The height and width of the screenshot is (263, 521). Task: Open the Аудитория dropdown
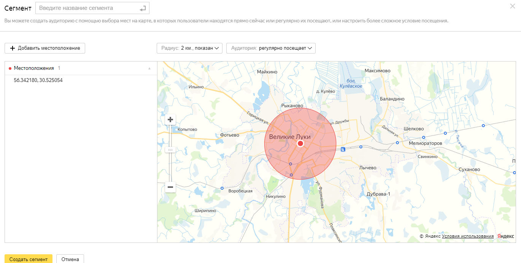(271, 48)
